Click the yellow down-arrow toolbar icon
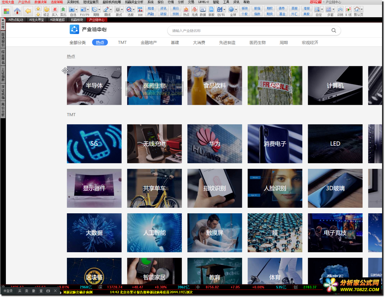Image resolution: width=385 pixels, height=297 pixels. (x=38, y=14)
